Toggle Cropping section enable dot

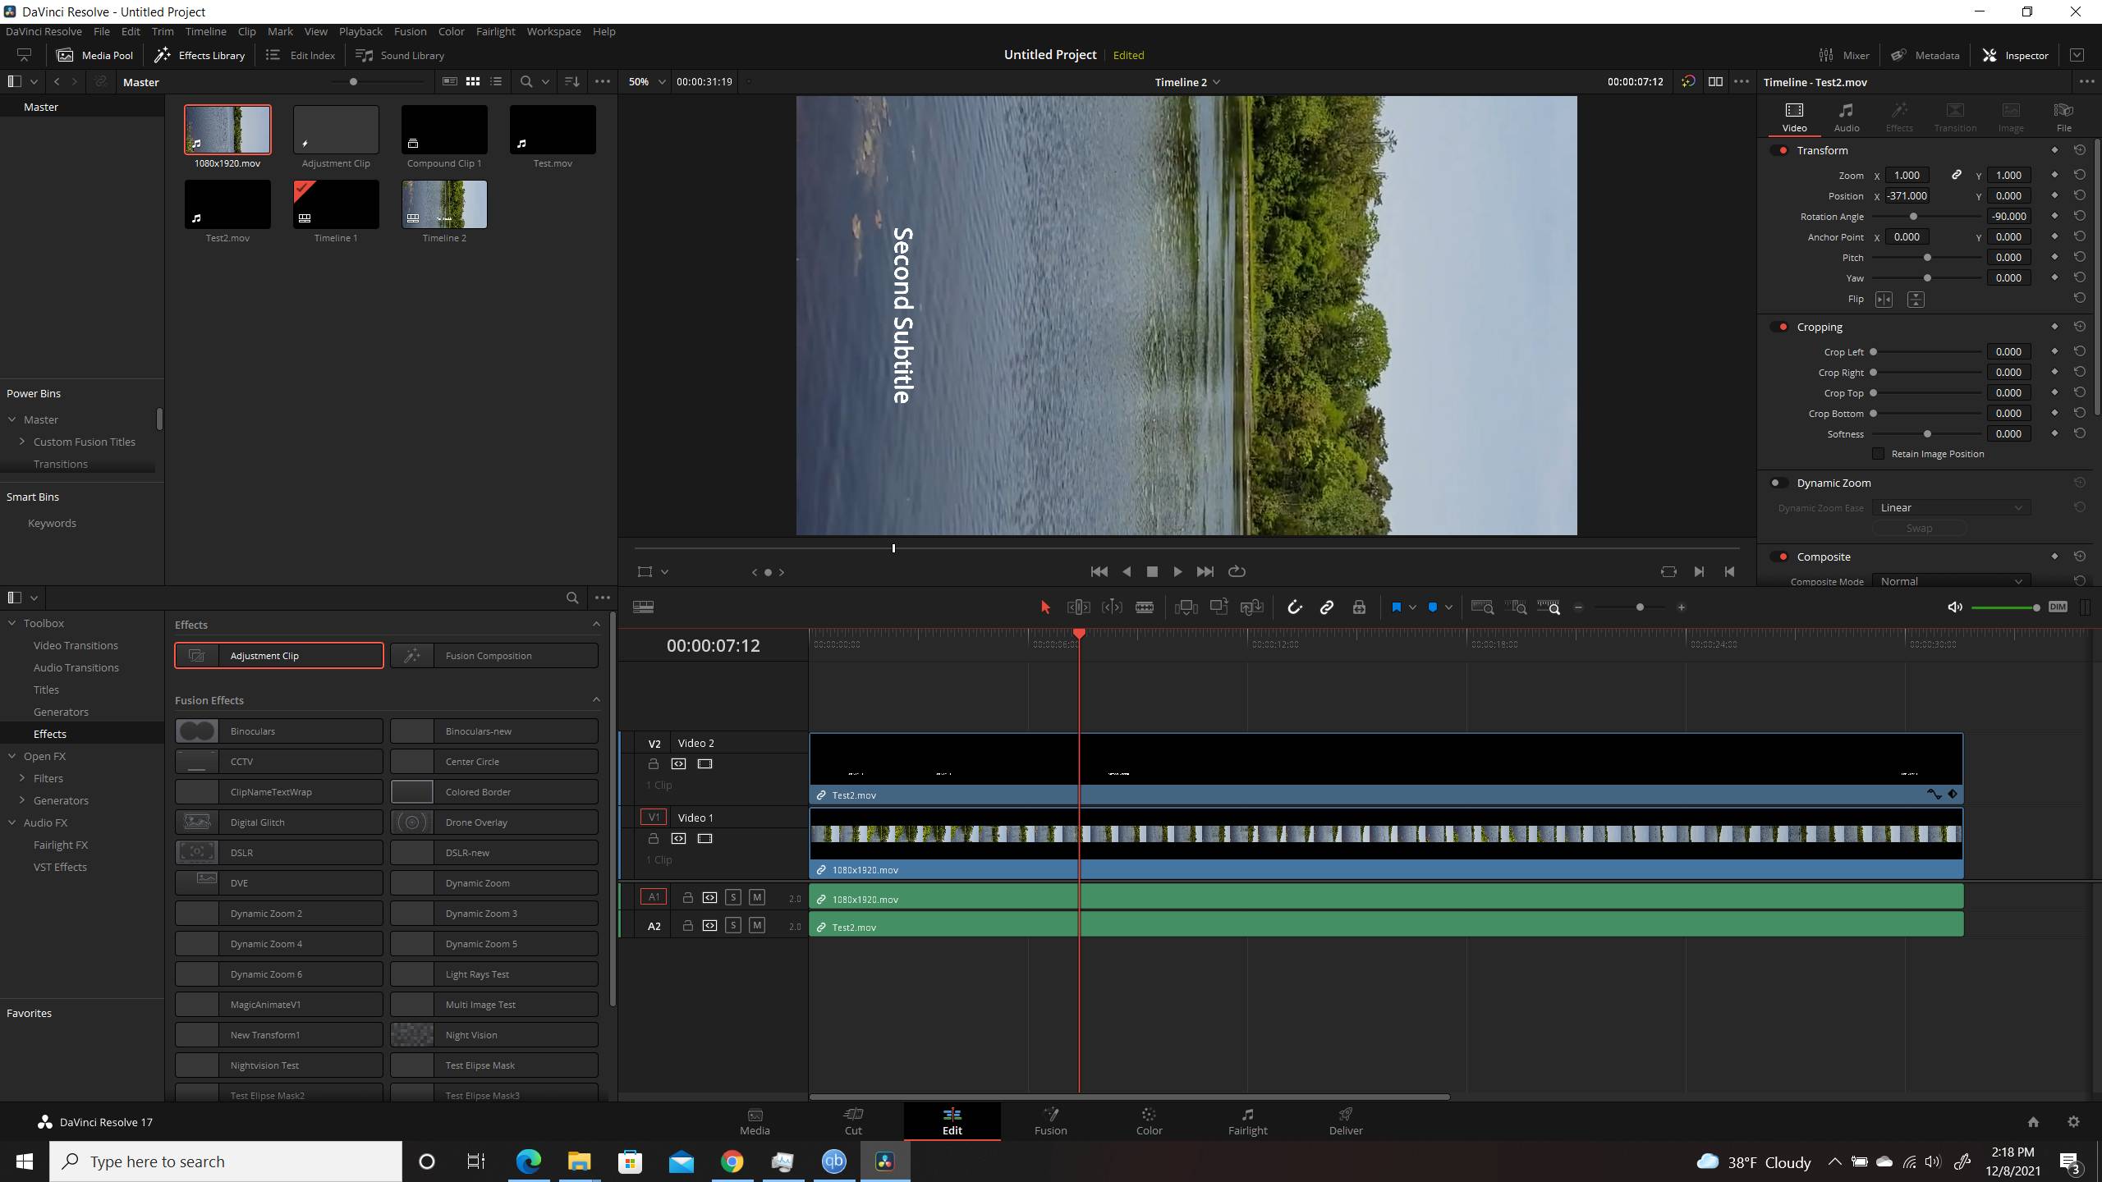(1780, 327)
